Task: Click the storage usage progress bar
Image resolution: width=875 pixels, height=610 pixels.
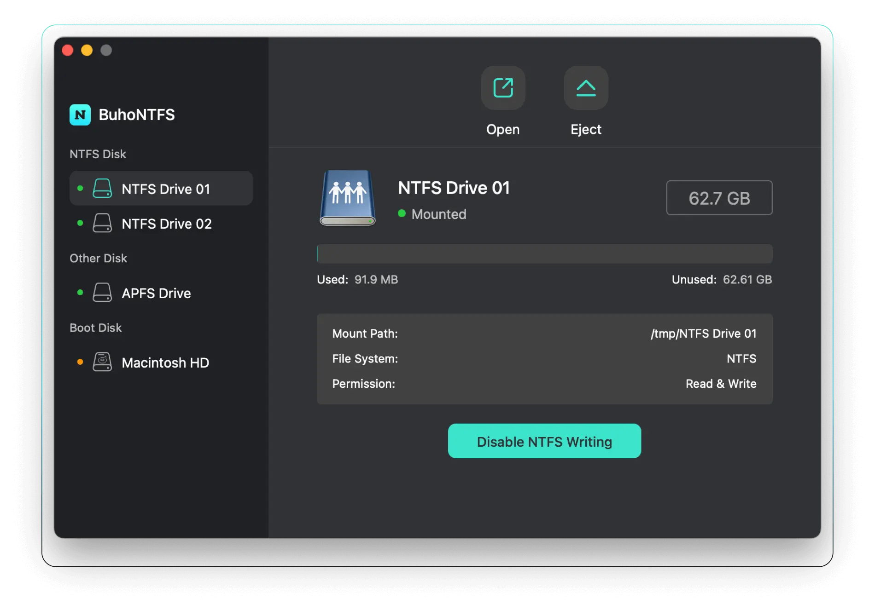Action: 544,253
